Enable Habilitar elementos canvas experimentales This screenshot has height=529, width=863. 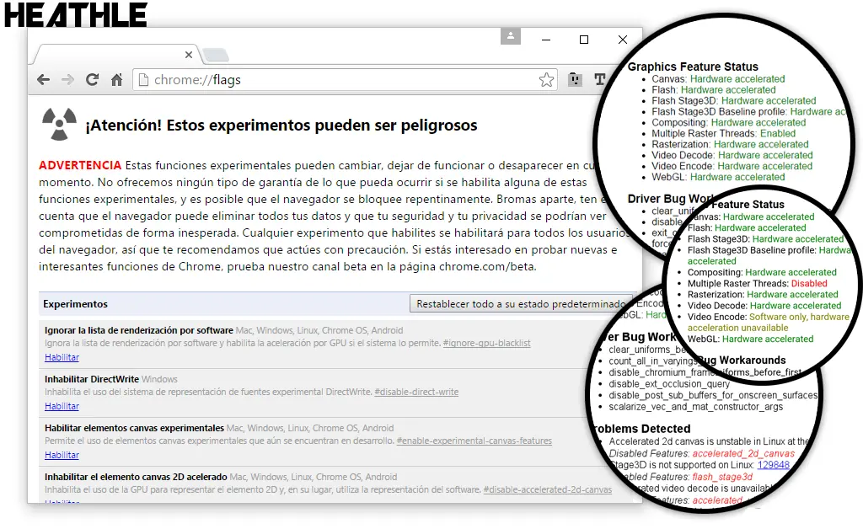(x=62, y=455)
